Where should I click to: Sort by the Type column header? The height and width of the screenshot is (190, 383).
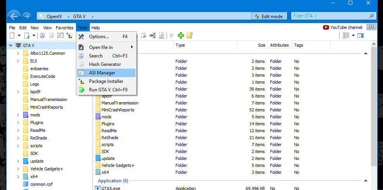[205, 45]
